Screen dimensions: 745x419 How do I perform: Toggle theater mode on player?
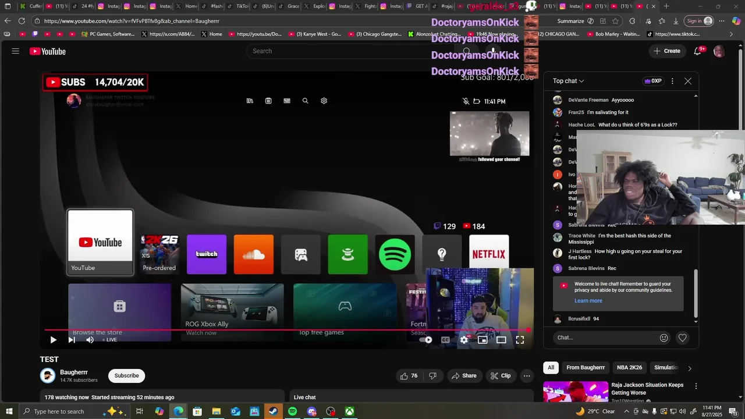point(501,340)
